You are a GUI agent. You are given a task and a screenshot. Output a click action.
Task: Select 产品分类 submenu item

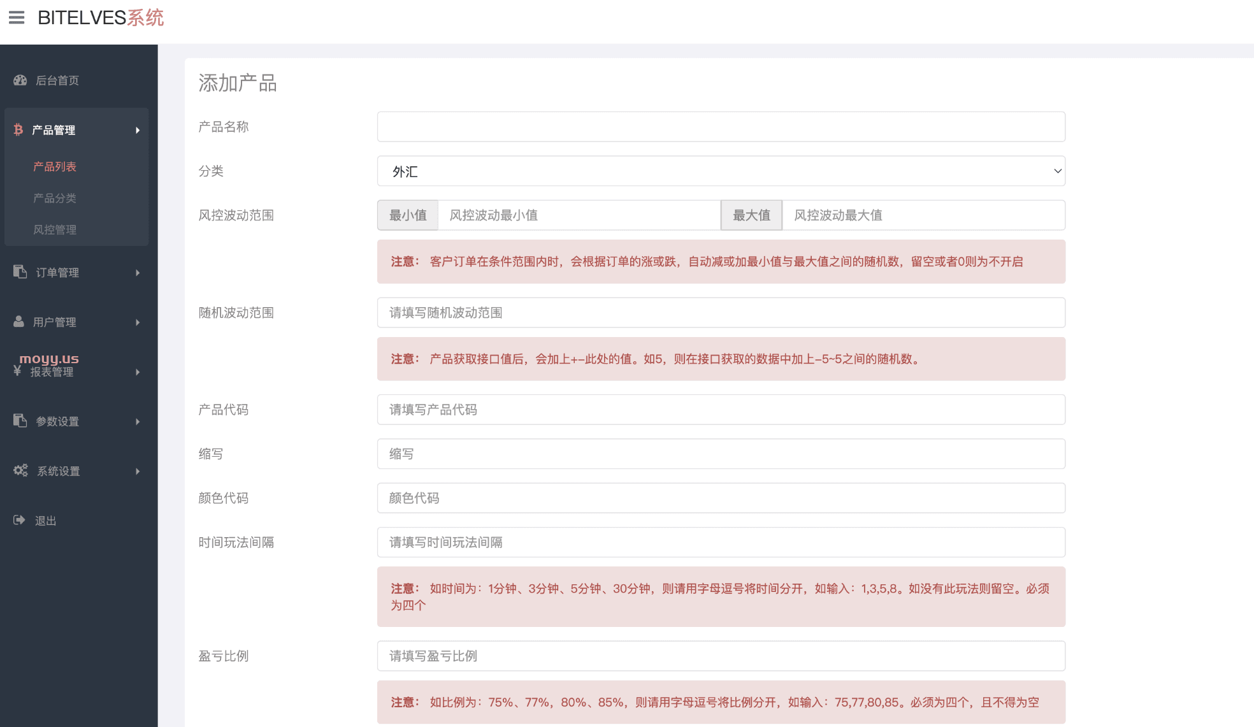point(55,198)
